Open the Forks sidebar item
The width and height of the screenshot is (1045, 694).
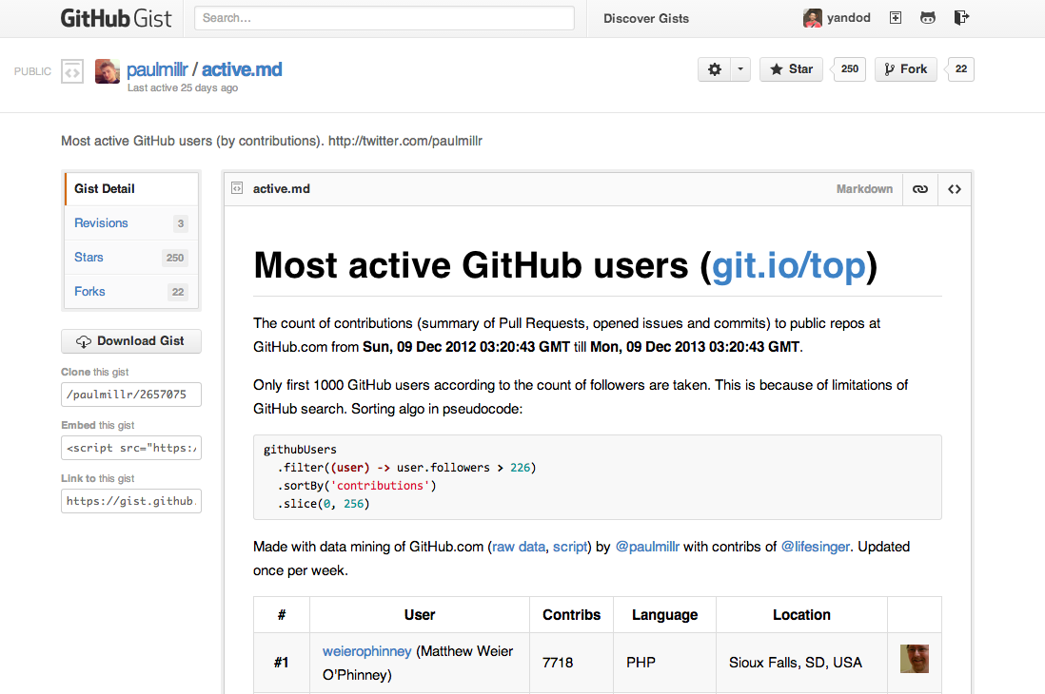[90, 292]
